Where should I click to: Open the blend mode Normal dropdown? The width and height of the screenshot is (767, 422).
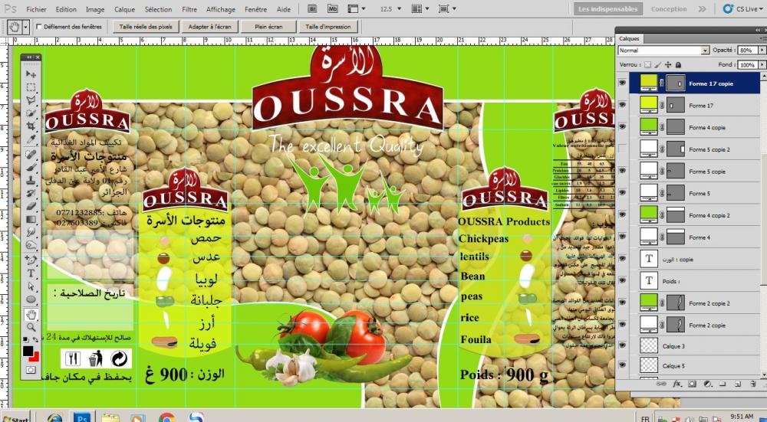point(663,51)
